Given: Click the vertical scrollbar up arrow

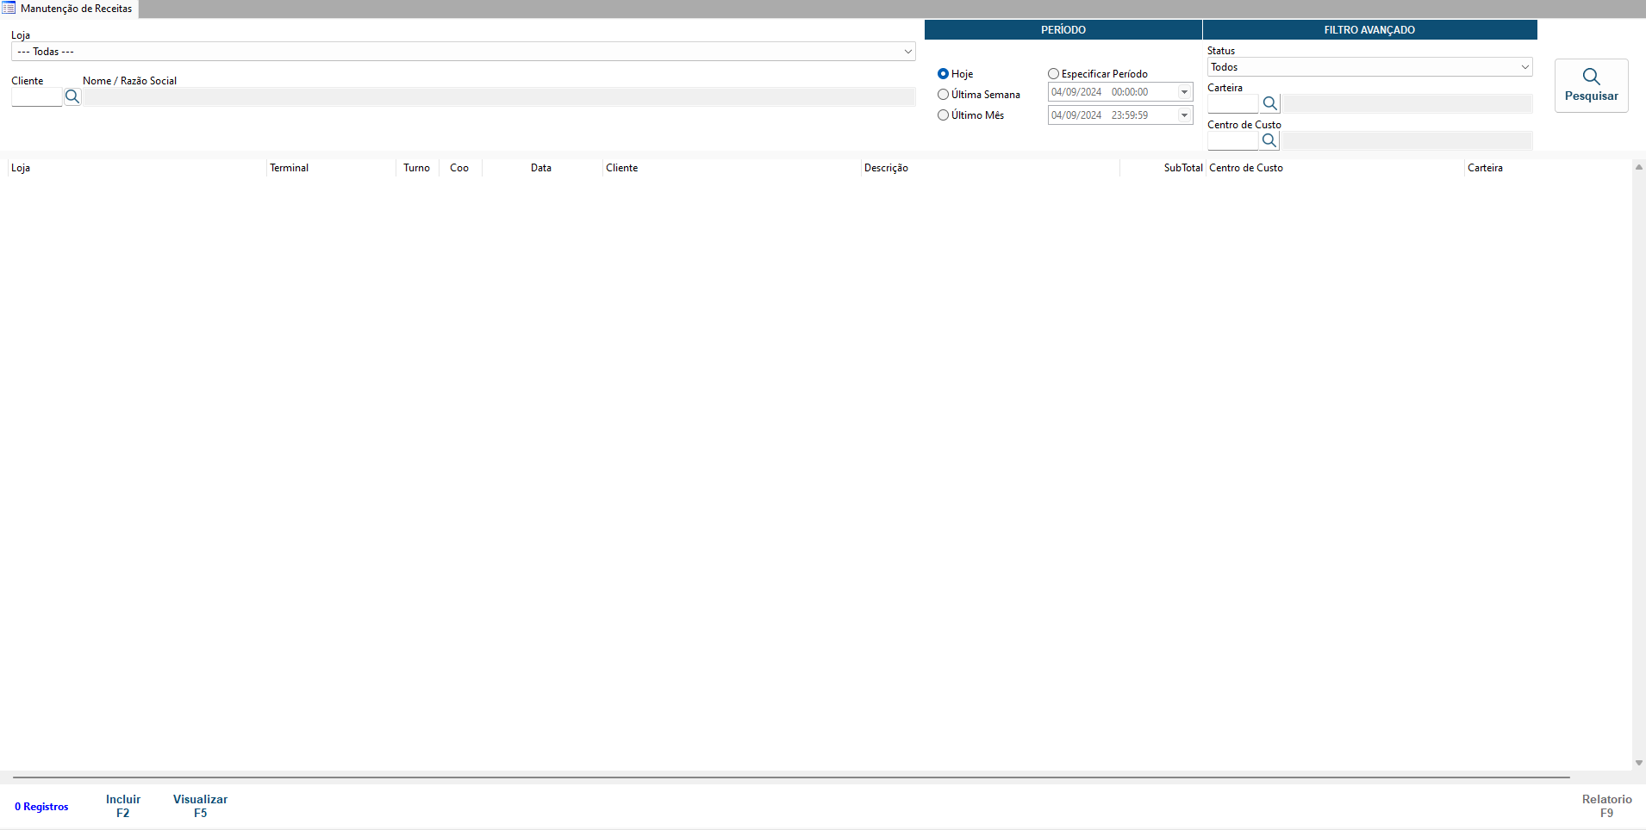Looking at the screenshot, I should pyautogui.click(x=1639, y=167).
